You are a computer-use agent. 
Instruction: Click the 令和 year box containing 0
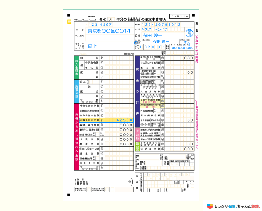coord(111,19)
